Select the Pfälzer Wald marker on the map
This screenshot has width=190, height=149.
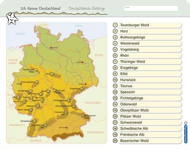pos(31,110)
